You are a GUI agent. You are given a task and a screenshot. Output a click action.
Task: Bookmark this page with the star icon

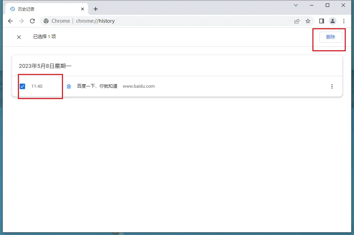[308, 21]
